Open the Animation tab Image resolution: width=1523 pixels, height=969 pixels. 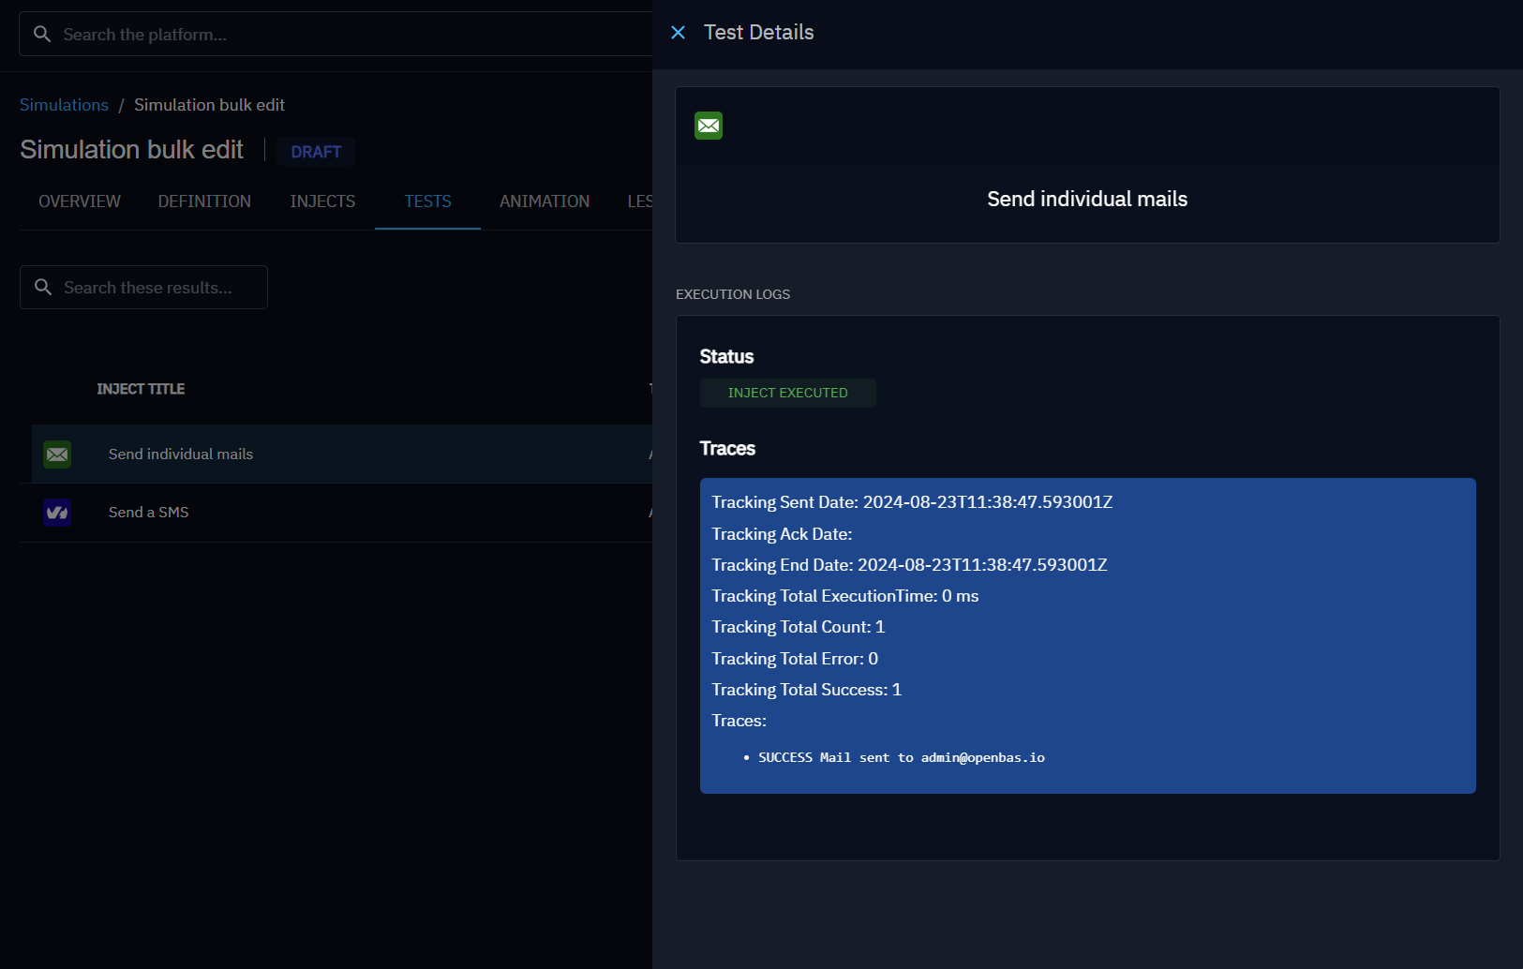click(545, 201)
